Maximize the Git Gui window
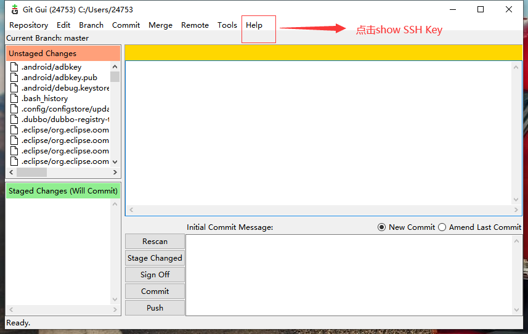 [481, 9]
